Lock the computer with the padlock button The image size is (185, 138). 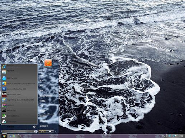click(50, 131)
